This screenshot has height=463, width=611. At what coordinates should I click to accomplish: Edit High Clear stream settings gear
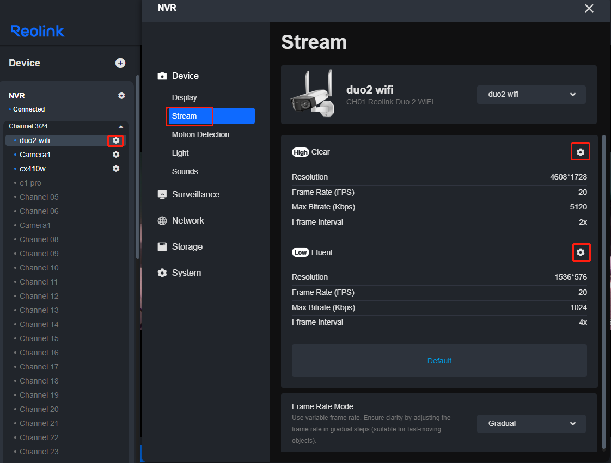(x=580, y=152)
